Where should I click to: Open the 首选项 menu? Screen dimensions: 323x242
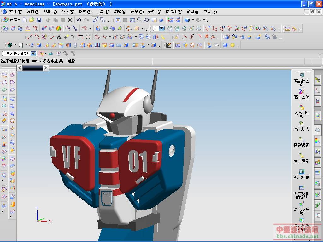coord(174,12)
